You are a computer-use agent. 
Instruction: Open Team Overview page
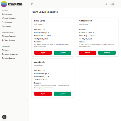click(x=10, y=40)
